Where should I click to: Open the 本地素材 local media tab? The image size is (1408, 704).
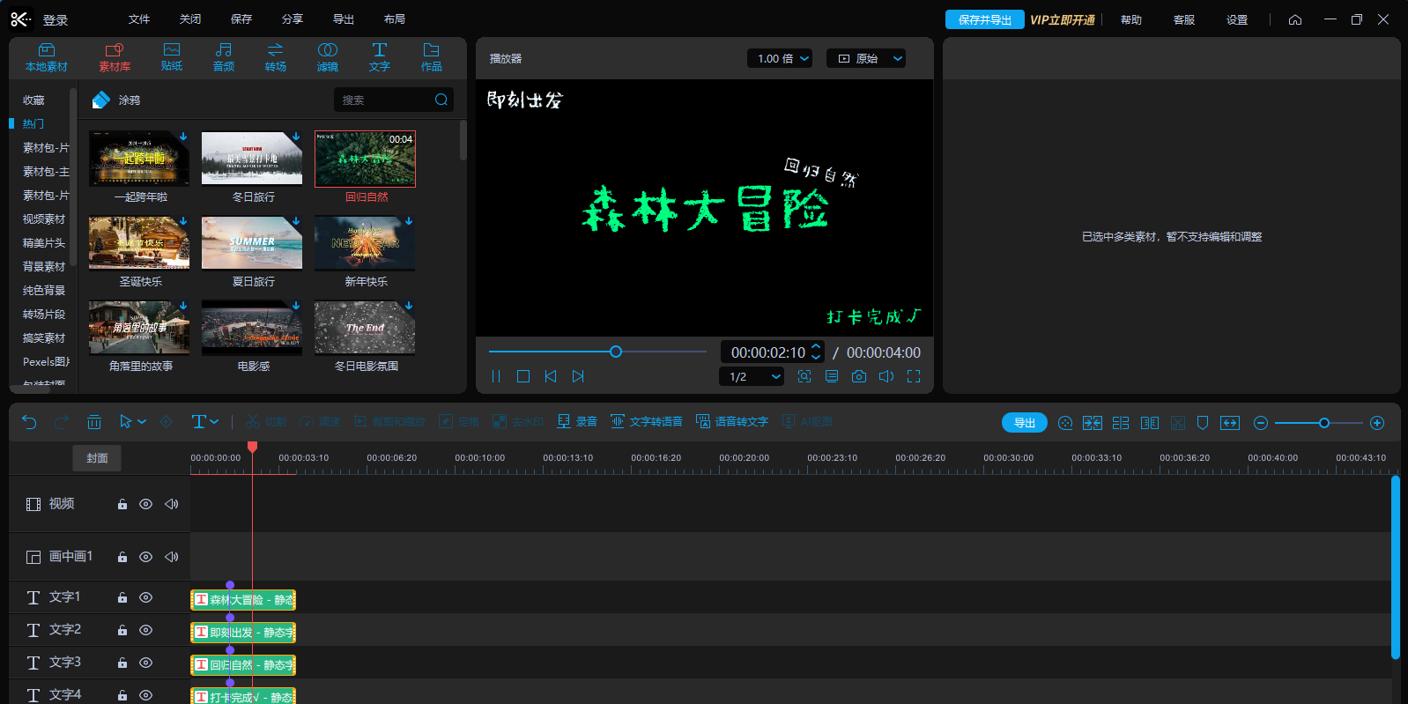47,57
